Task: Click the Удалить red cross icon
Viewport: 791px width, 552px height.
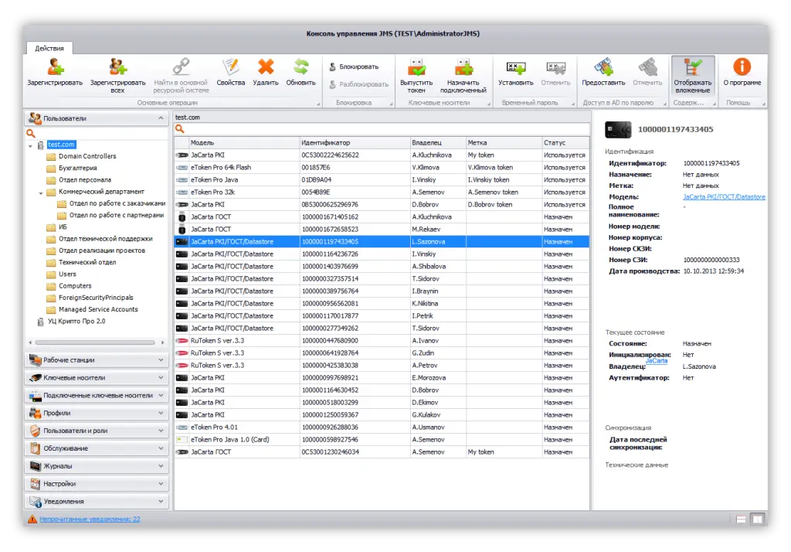Action: (266, 67)
